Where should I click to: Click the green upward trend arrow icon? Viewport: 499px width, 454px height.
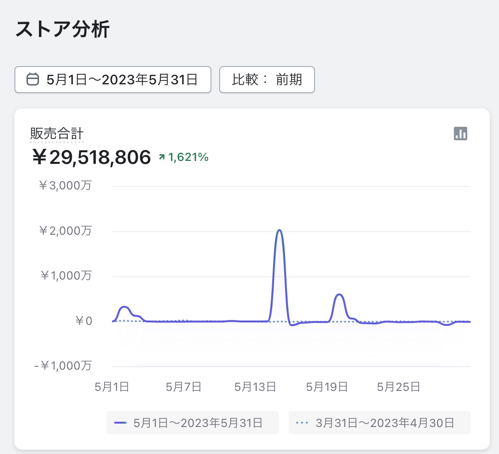tap(162, 157)
